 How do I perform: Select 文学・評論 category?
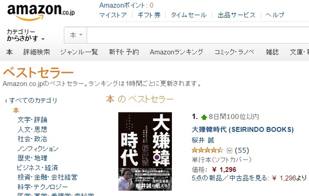pyautogui.click(x=32, y=120)
